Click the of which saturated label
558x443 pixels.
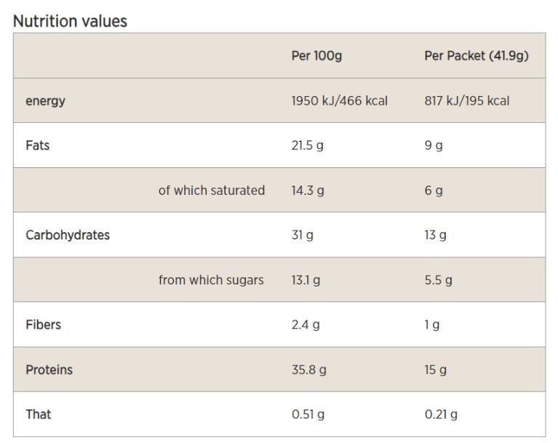pyautogui.click(x=211, y=191)
